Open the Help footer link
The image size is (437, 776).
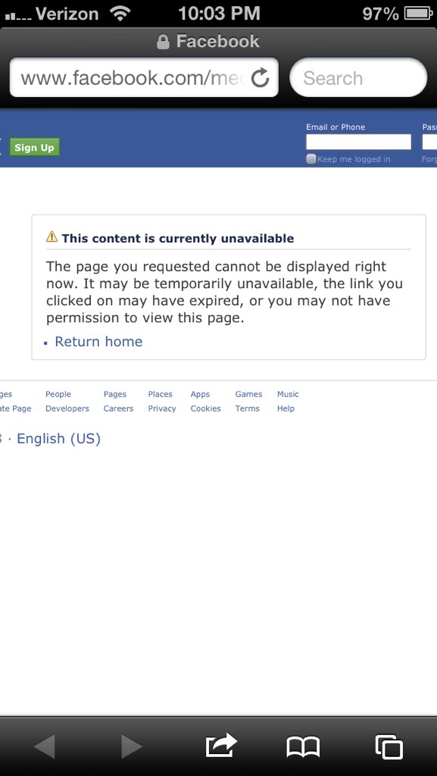tap(286, 408)
